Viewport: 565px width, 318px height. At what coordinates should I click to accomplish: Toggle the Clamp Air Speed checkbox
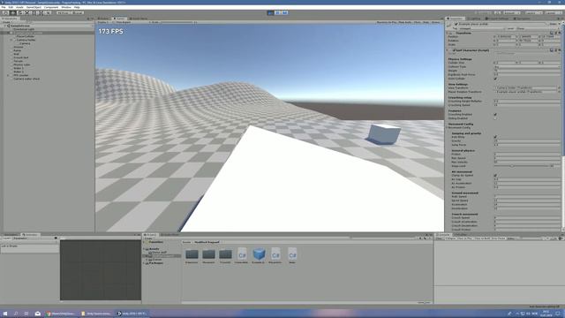pyautogui.click(x=495, y=176)
